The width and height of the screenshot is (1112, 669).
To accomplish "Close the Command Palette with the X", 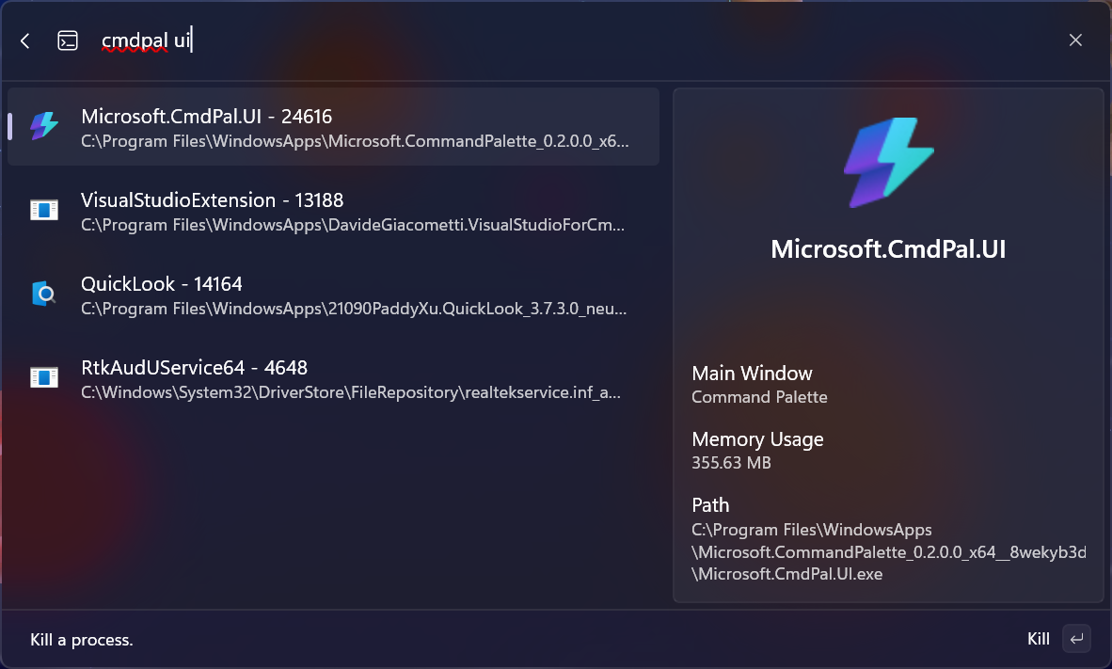I will (1075, 40).
